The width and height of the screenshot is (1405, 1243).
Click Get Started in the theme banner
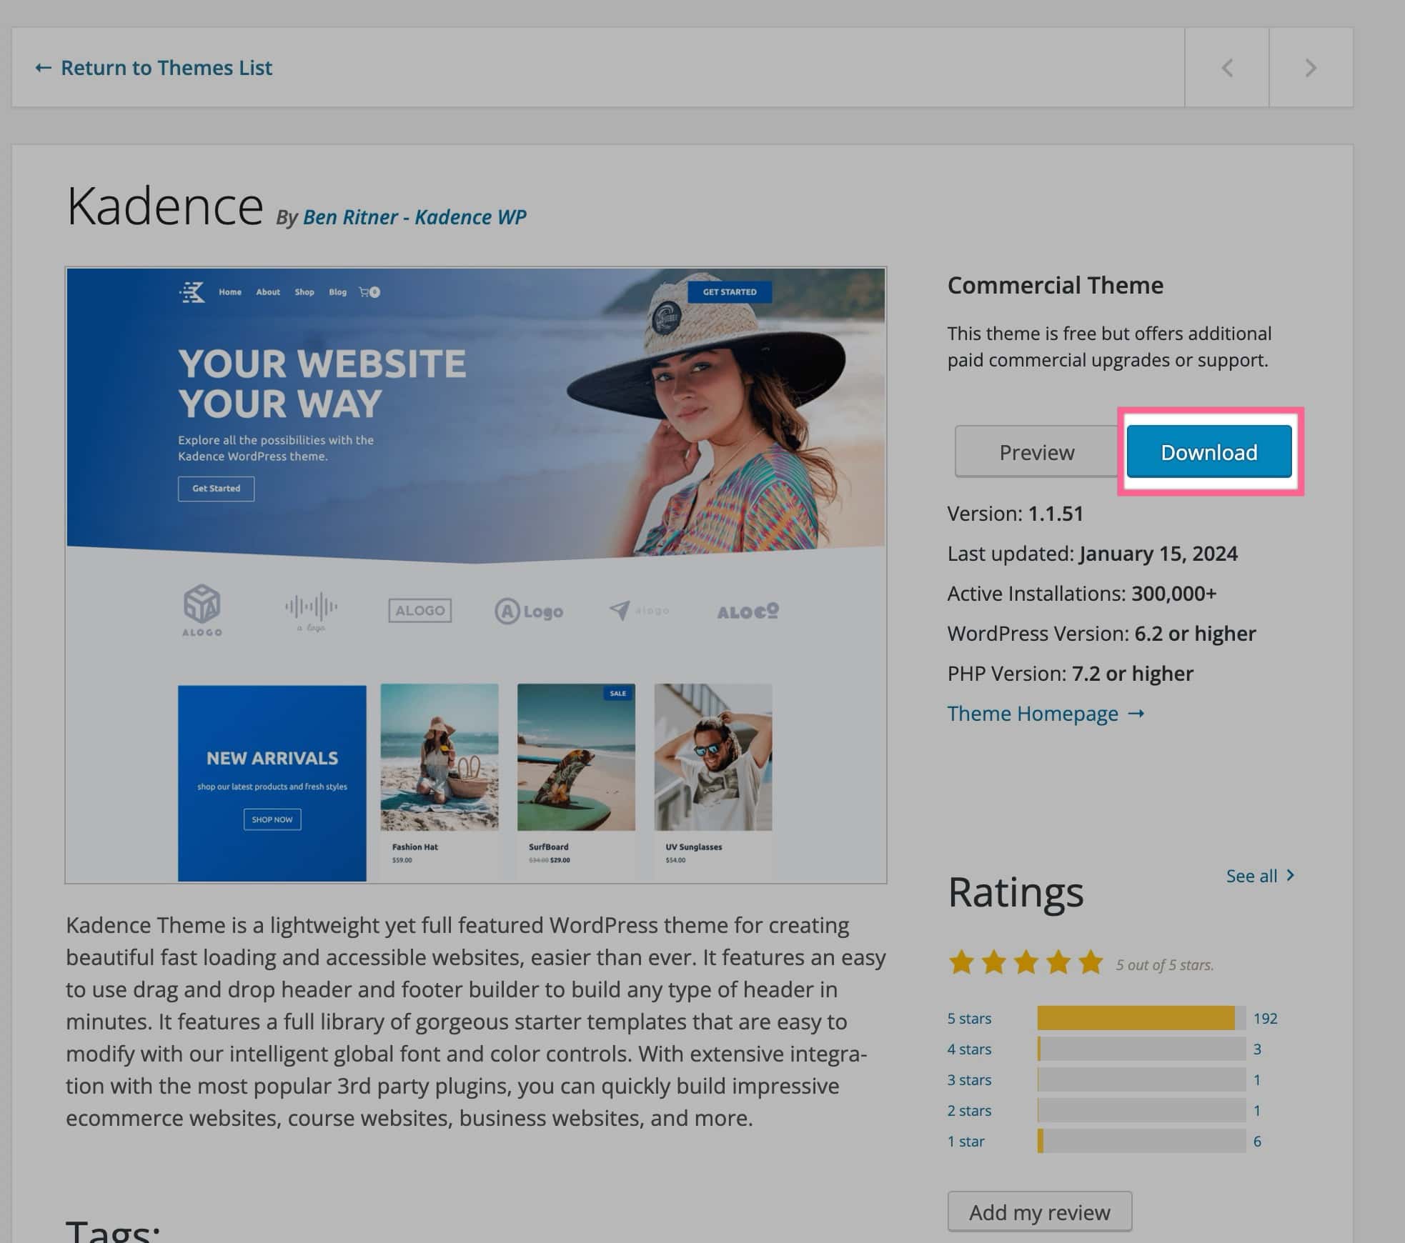click(216, 489)
